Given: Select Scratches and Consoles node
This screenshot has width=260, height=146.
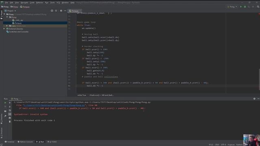Looking at the screenshot, I should 17,32.
